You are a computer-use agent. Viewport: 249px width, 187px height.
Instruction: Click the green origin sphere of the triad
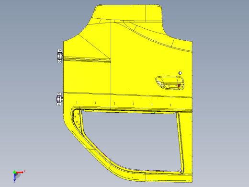tap(14, 172)
